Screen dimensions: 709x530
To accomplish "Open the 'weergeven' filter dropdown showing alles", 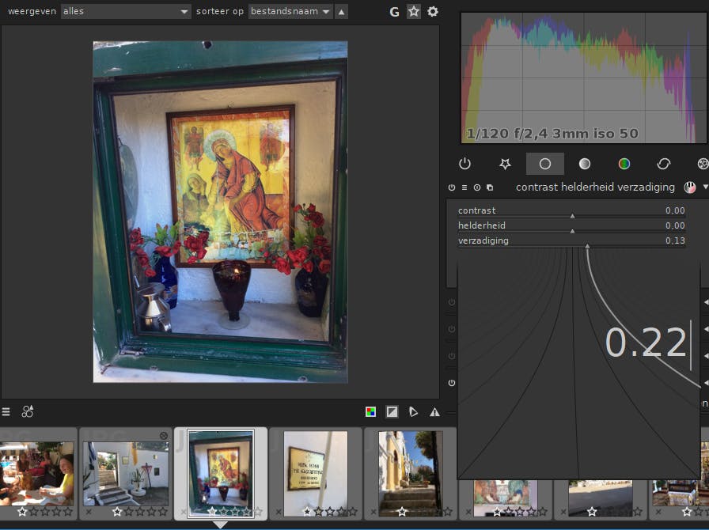I will click(126, 11).
